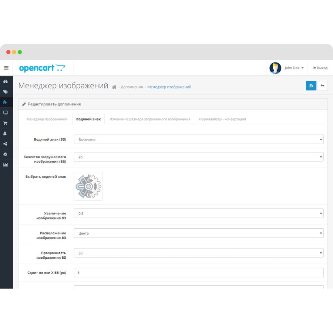Open the quality dropdown showing 95
The image size is (333, 333).
(199, 157)
